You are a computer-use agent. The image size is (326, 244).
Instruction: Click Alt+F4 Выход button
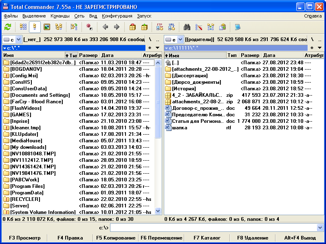[x=300, y=238]
